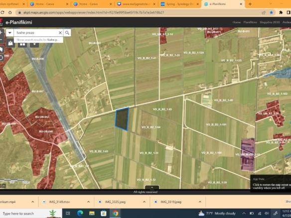This screenshot has width=291, height=218.
Task: Open the Planifikimi header link
Action: click(250, 22)
